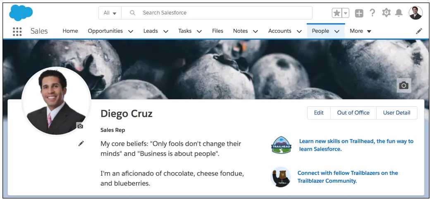
Task: Expand the Leads tab chevron
Action: click(166, 31)
